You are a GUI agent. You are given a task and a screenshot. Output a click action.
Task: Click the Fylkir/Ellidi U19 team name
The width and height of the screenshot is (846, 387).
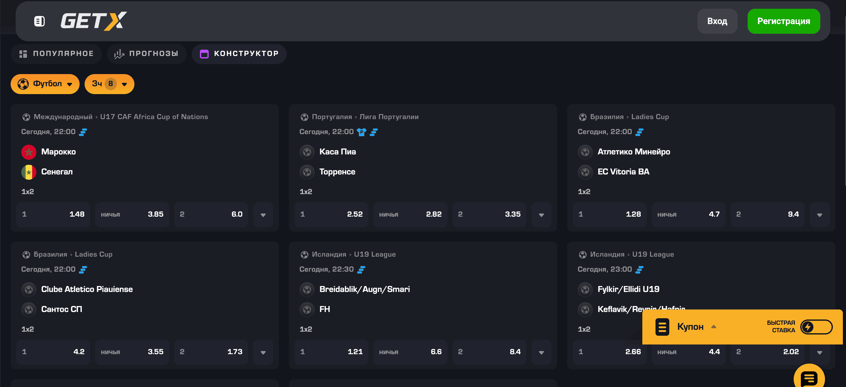click(x=628, y=289)
